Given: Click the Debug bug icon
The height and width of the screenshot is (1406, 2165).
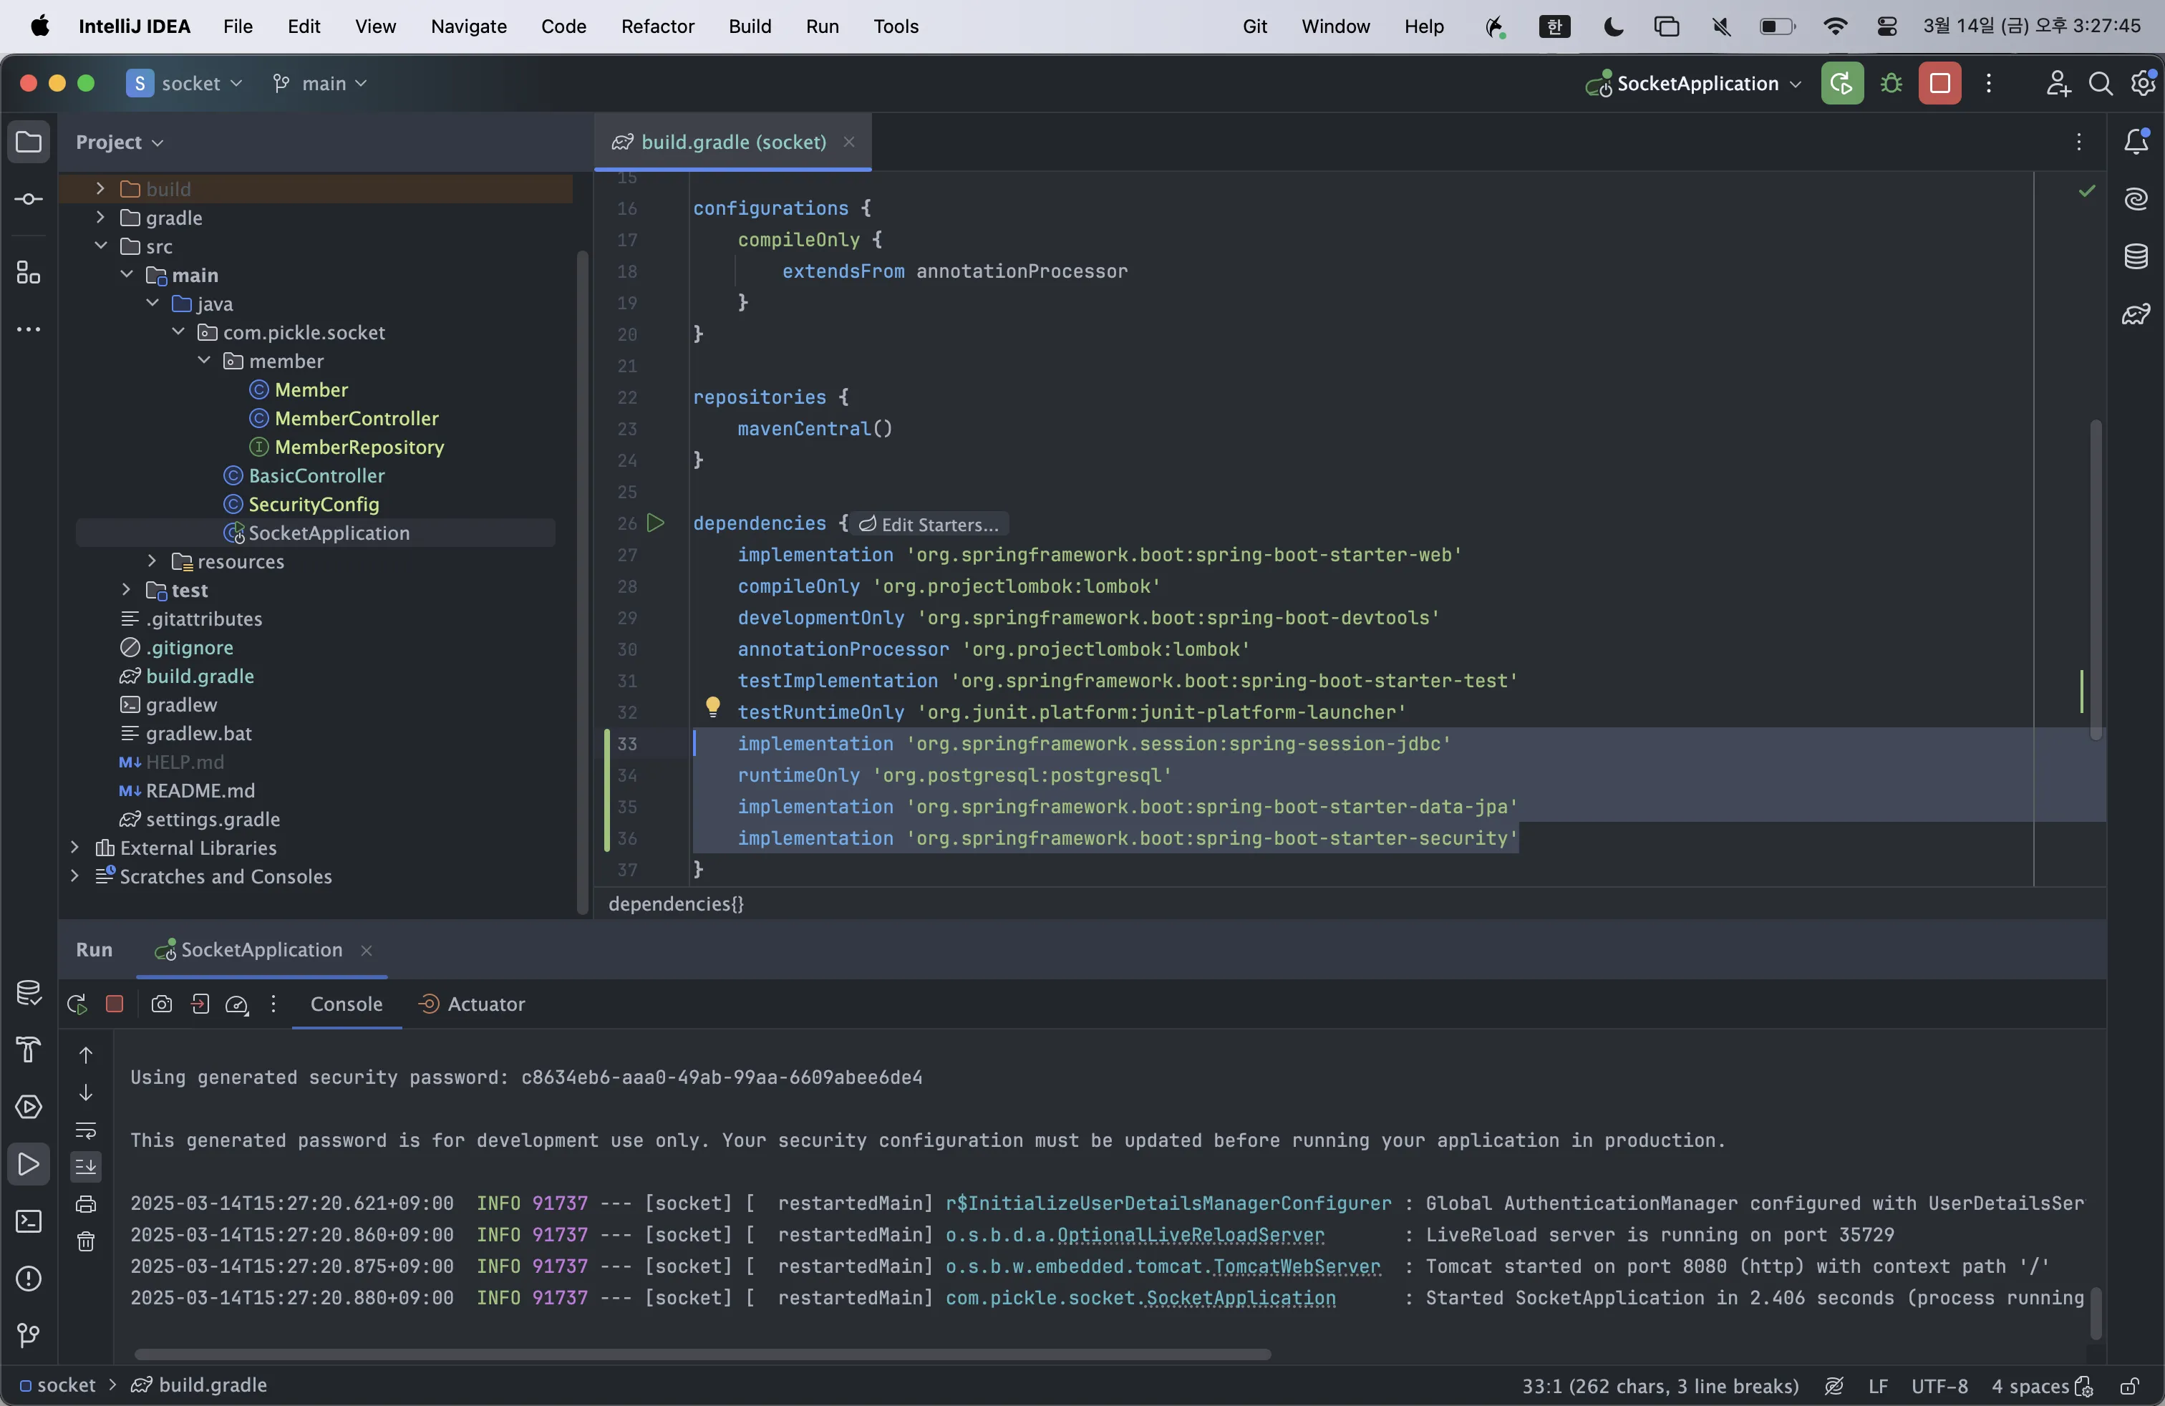Looking at the screenshot, I should click(1892, 84).
